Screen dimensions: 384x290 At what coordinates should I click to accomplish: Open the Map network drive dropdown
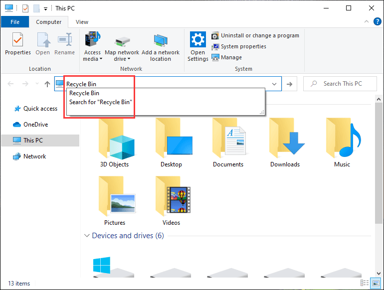[122, 49]
